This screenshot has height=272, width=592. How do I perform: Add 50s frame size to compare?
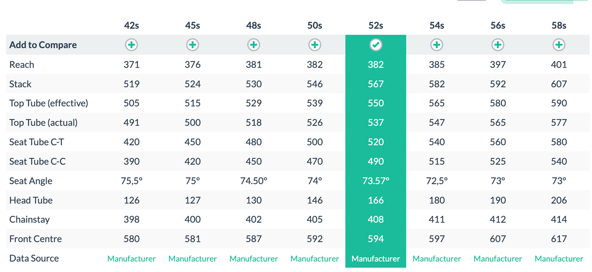pyautogui.click(x=315, y=45)
